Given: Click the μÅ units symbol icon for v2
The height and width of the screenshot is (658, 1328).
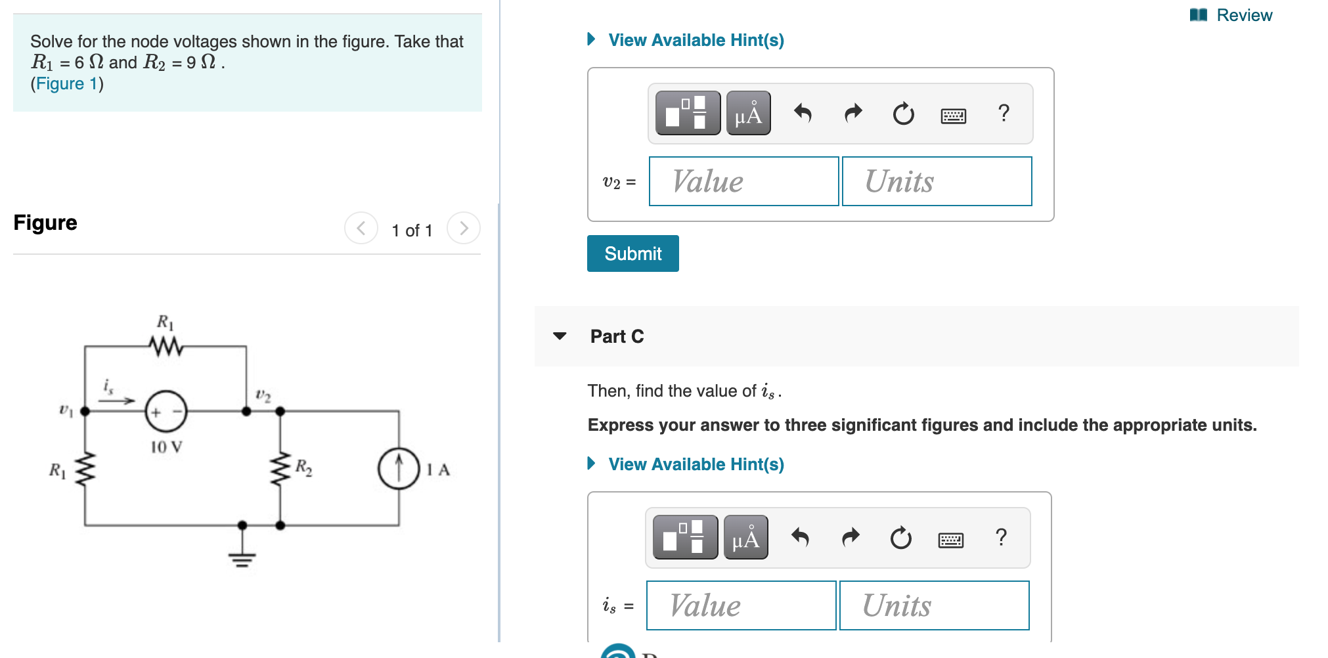Looking at the screenshot, I should pos(747,114).
